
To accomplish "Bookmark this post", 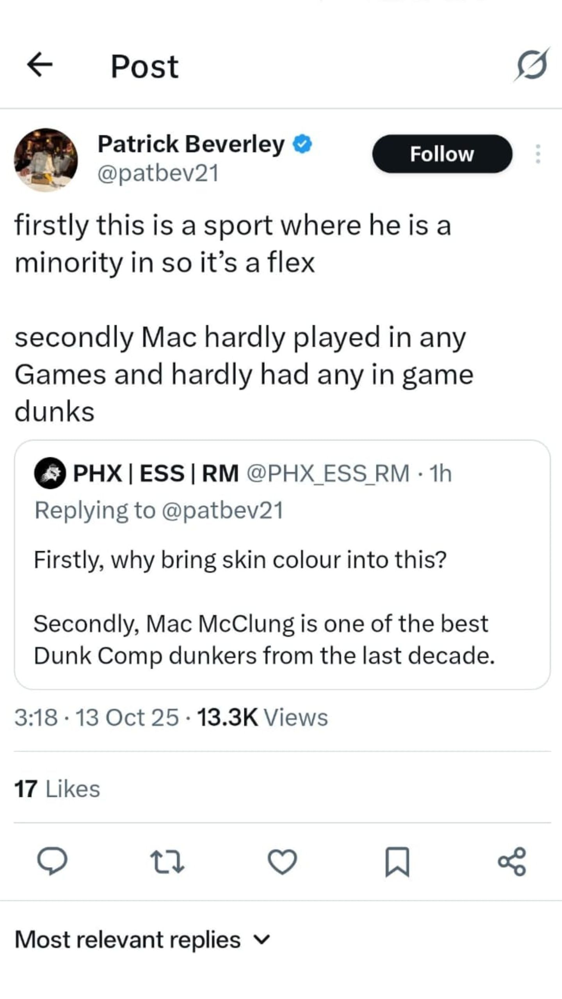I will tap(397, 862).
